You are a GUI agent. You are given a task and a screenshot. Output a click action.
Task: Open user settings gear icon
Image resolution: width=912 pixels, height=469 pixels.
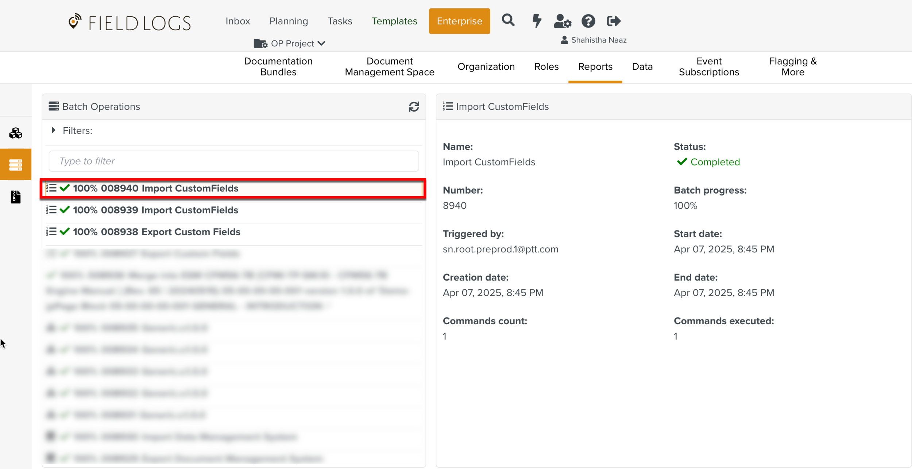[562, 21]
